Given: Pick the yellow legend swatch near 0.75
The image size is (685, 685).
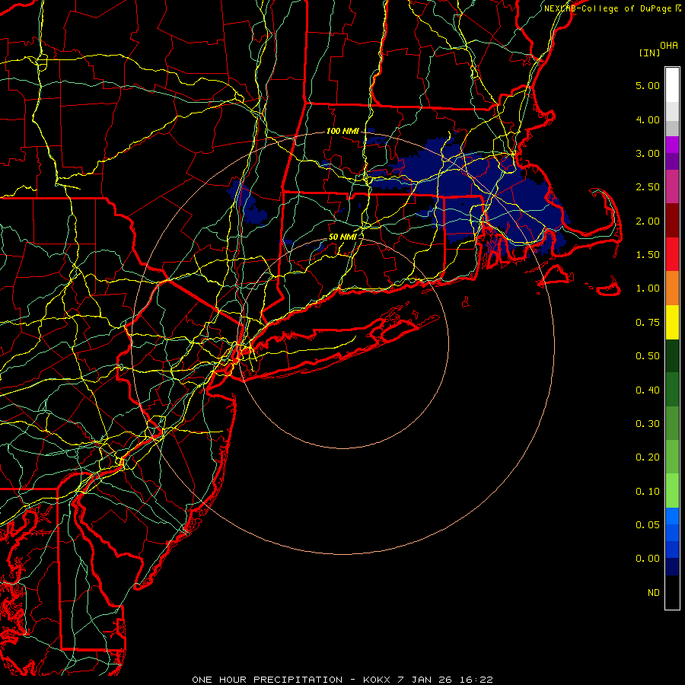Looking at the screenshot, I should 672,322.
